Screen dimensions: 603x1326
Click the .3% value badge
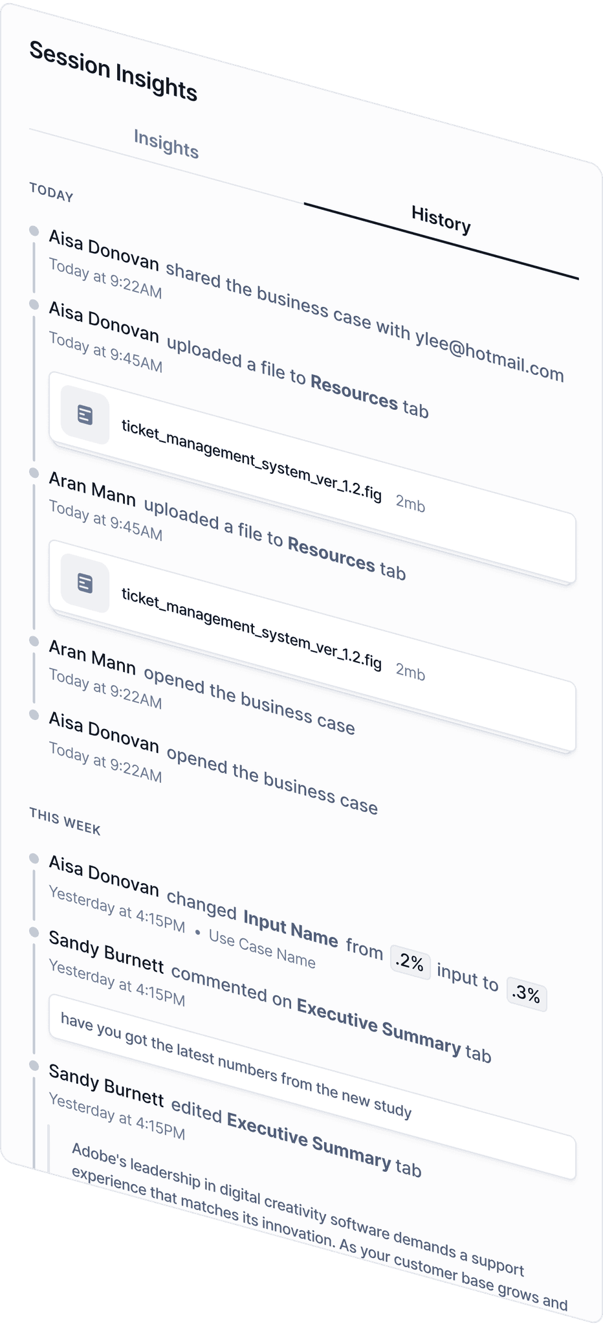click(x=527, y=993)
